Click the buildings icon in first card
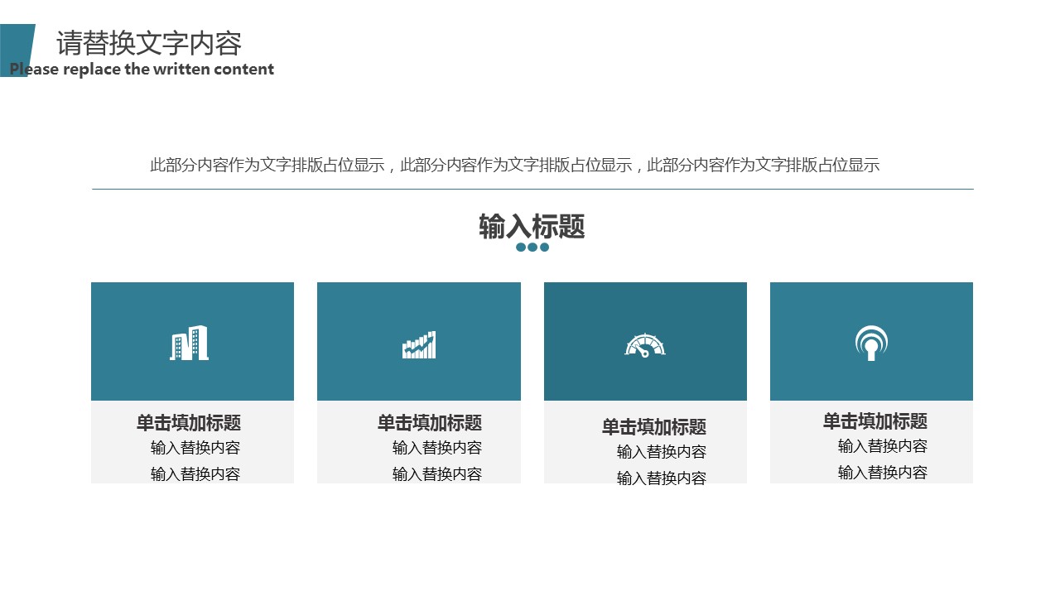This screenshot has width=1060, height=596. click(190, 343)
